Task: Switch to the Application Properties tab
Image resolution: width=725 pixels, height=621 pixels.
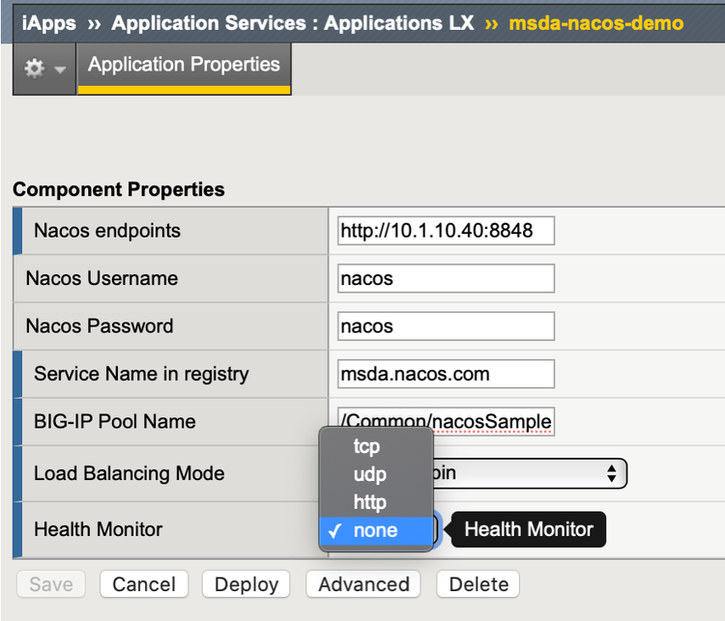Action: point(184,66)
